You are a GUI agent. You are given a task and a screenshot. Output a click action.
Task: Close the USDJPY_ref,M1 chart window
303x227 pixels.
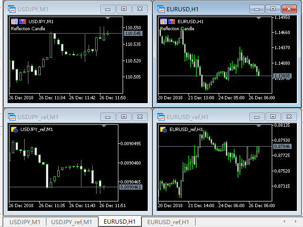(140, 117)
